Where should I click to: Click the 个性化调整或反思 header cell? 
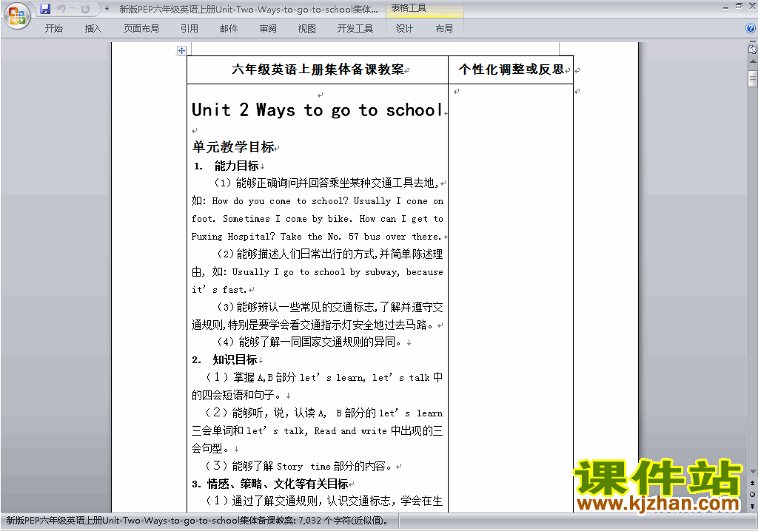pyautogui.click(x=511, y=70)
